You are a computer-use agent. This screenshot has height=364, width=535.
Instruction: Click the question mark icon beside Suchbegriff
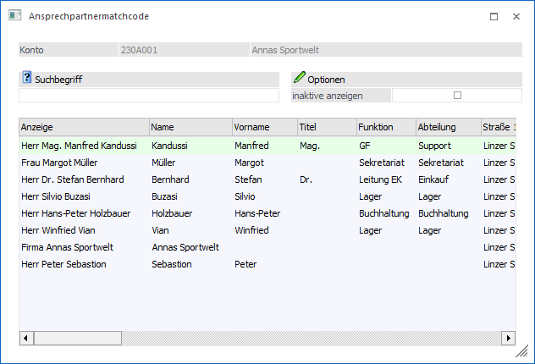pyautogui.click(x=26, y=79)
